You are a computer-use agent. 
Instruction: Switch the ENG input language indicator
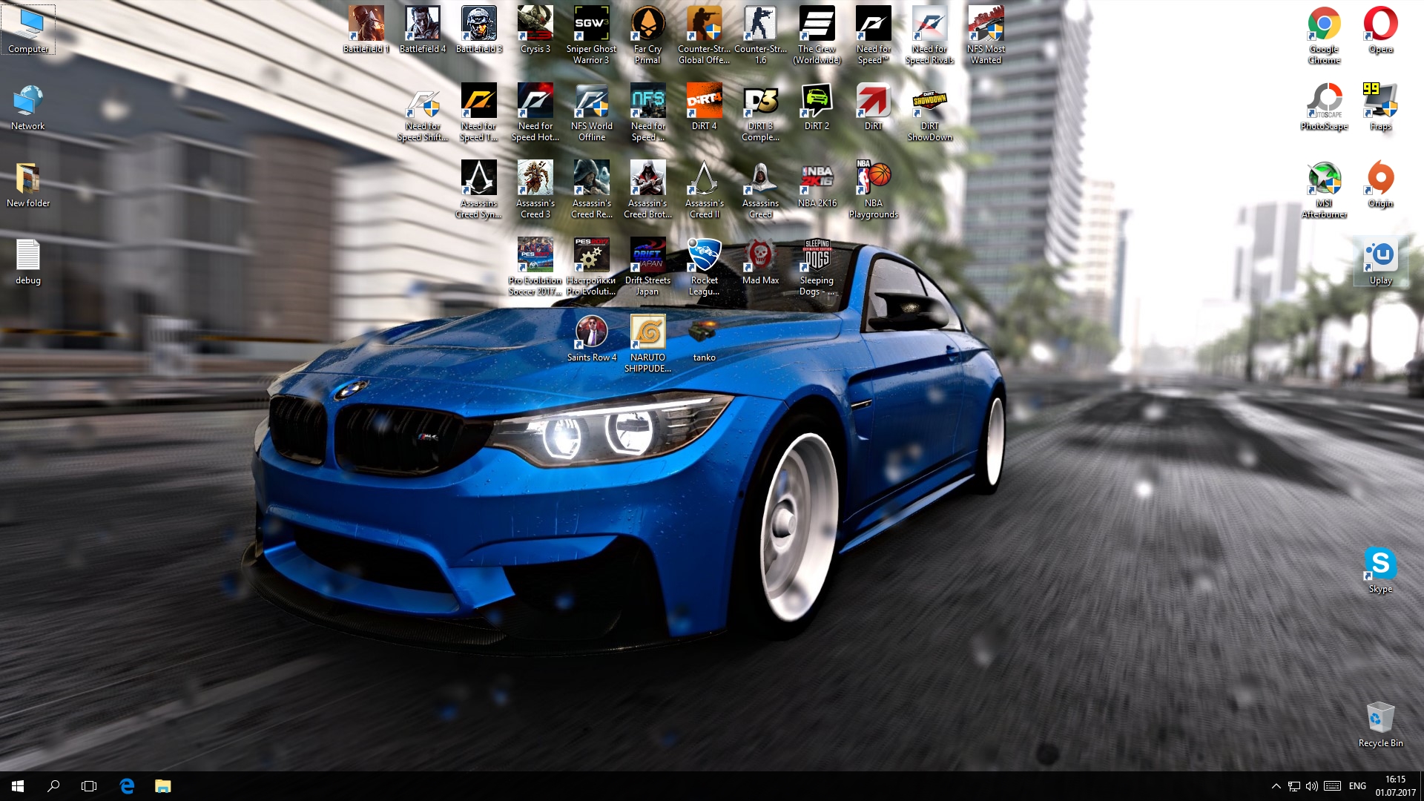[1357, 786]
